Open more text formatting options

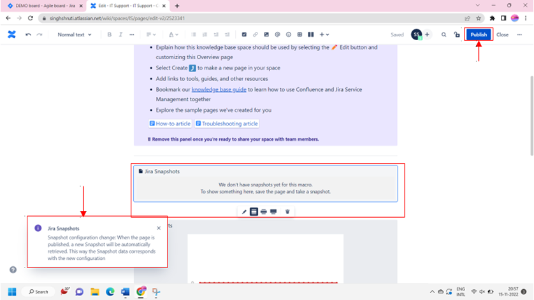click(132, 34)
